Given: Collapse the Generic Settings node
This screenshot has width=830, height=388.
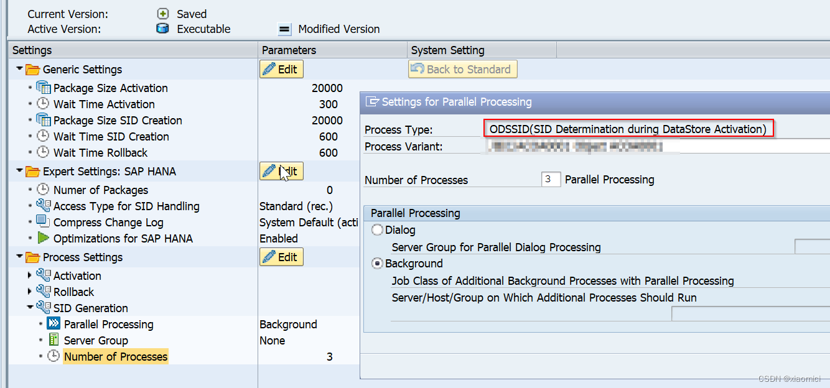Looking at the screenshot, I should click(x=20, y=69).
